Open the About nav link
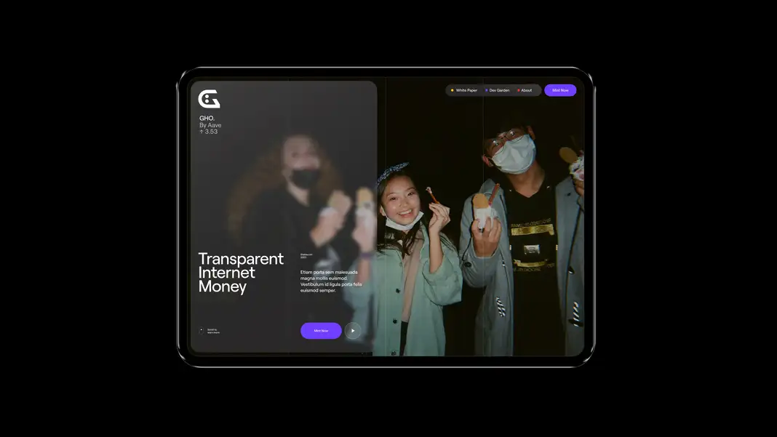Image resolution: width=777 pixels, height=437 pixels. tap(525, 90)
